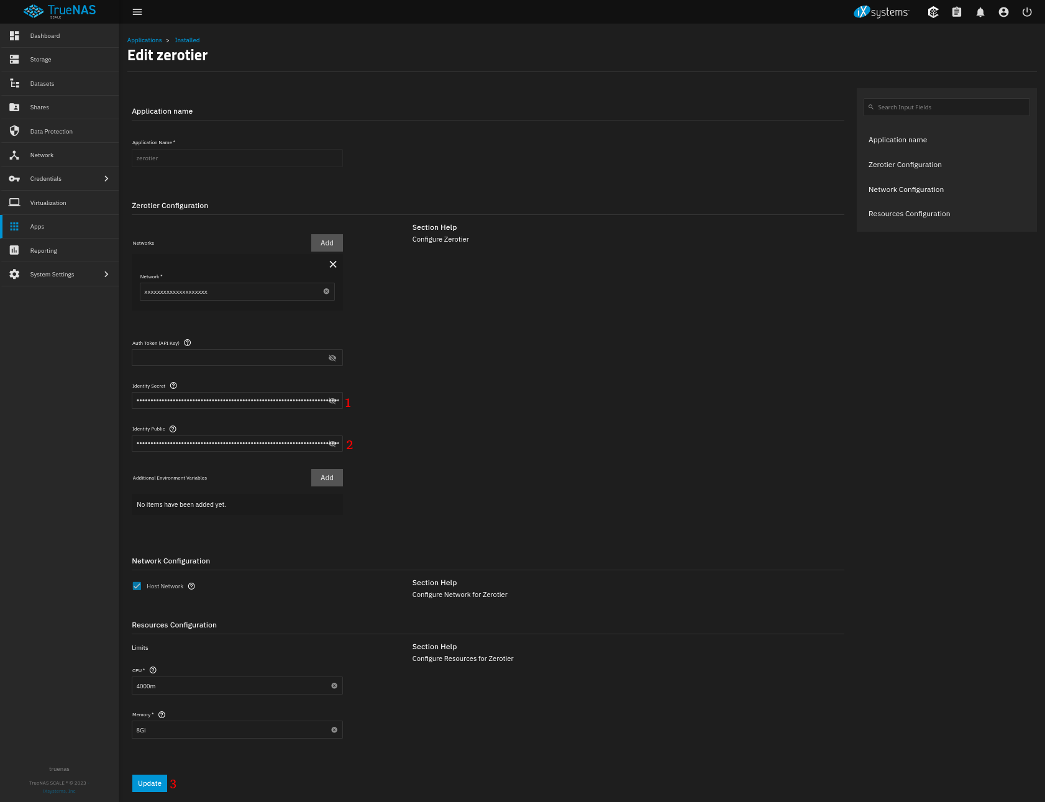Go to Data Protection in sidebar
This screenshot has height=802, width=1045.
pos(51,132)
